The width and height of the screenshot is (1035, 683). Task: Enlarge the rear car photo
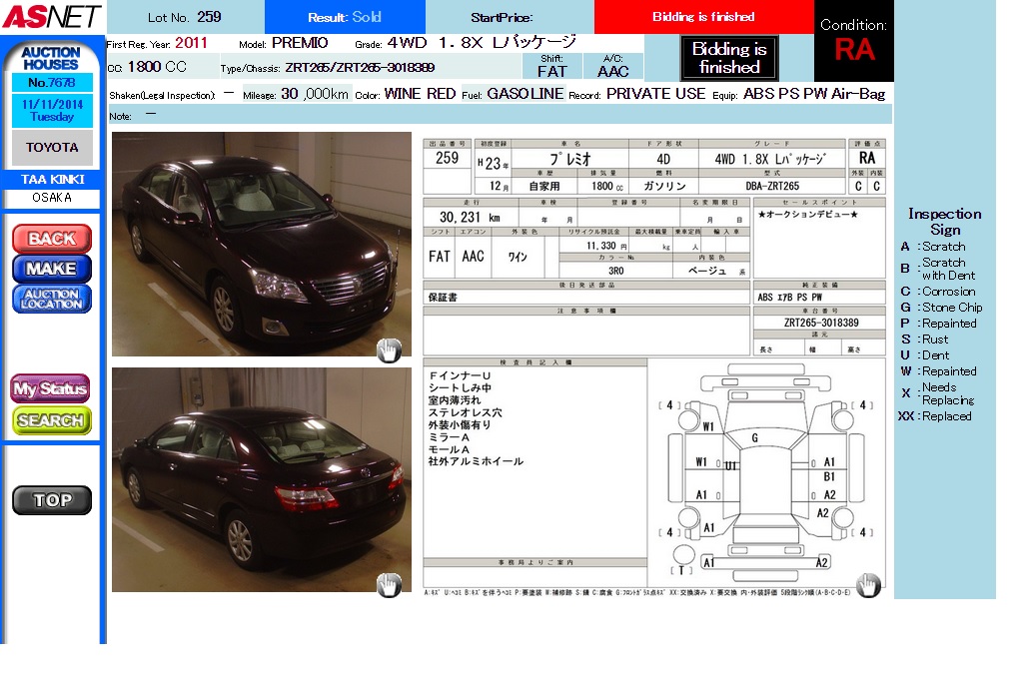click(x=261, y=479)
